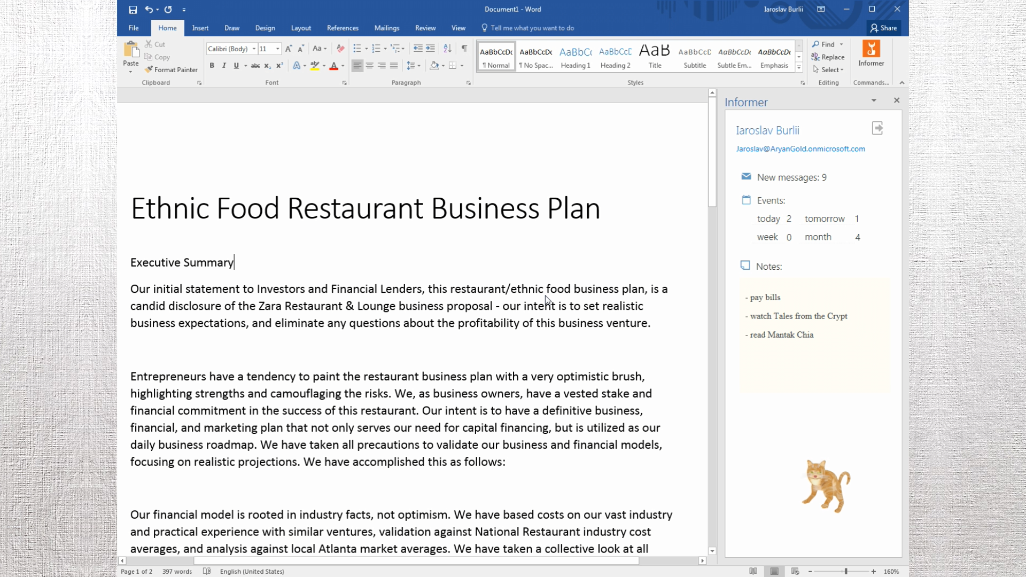
Task: Click the Share button
Action: 883,28
